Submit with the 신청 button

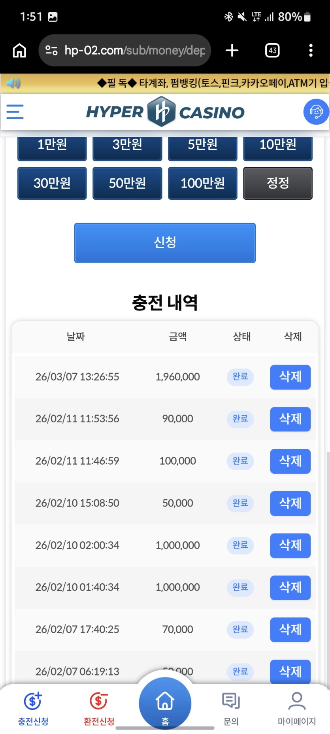coord(165,243)
